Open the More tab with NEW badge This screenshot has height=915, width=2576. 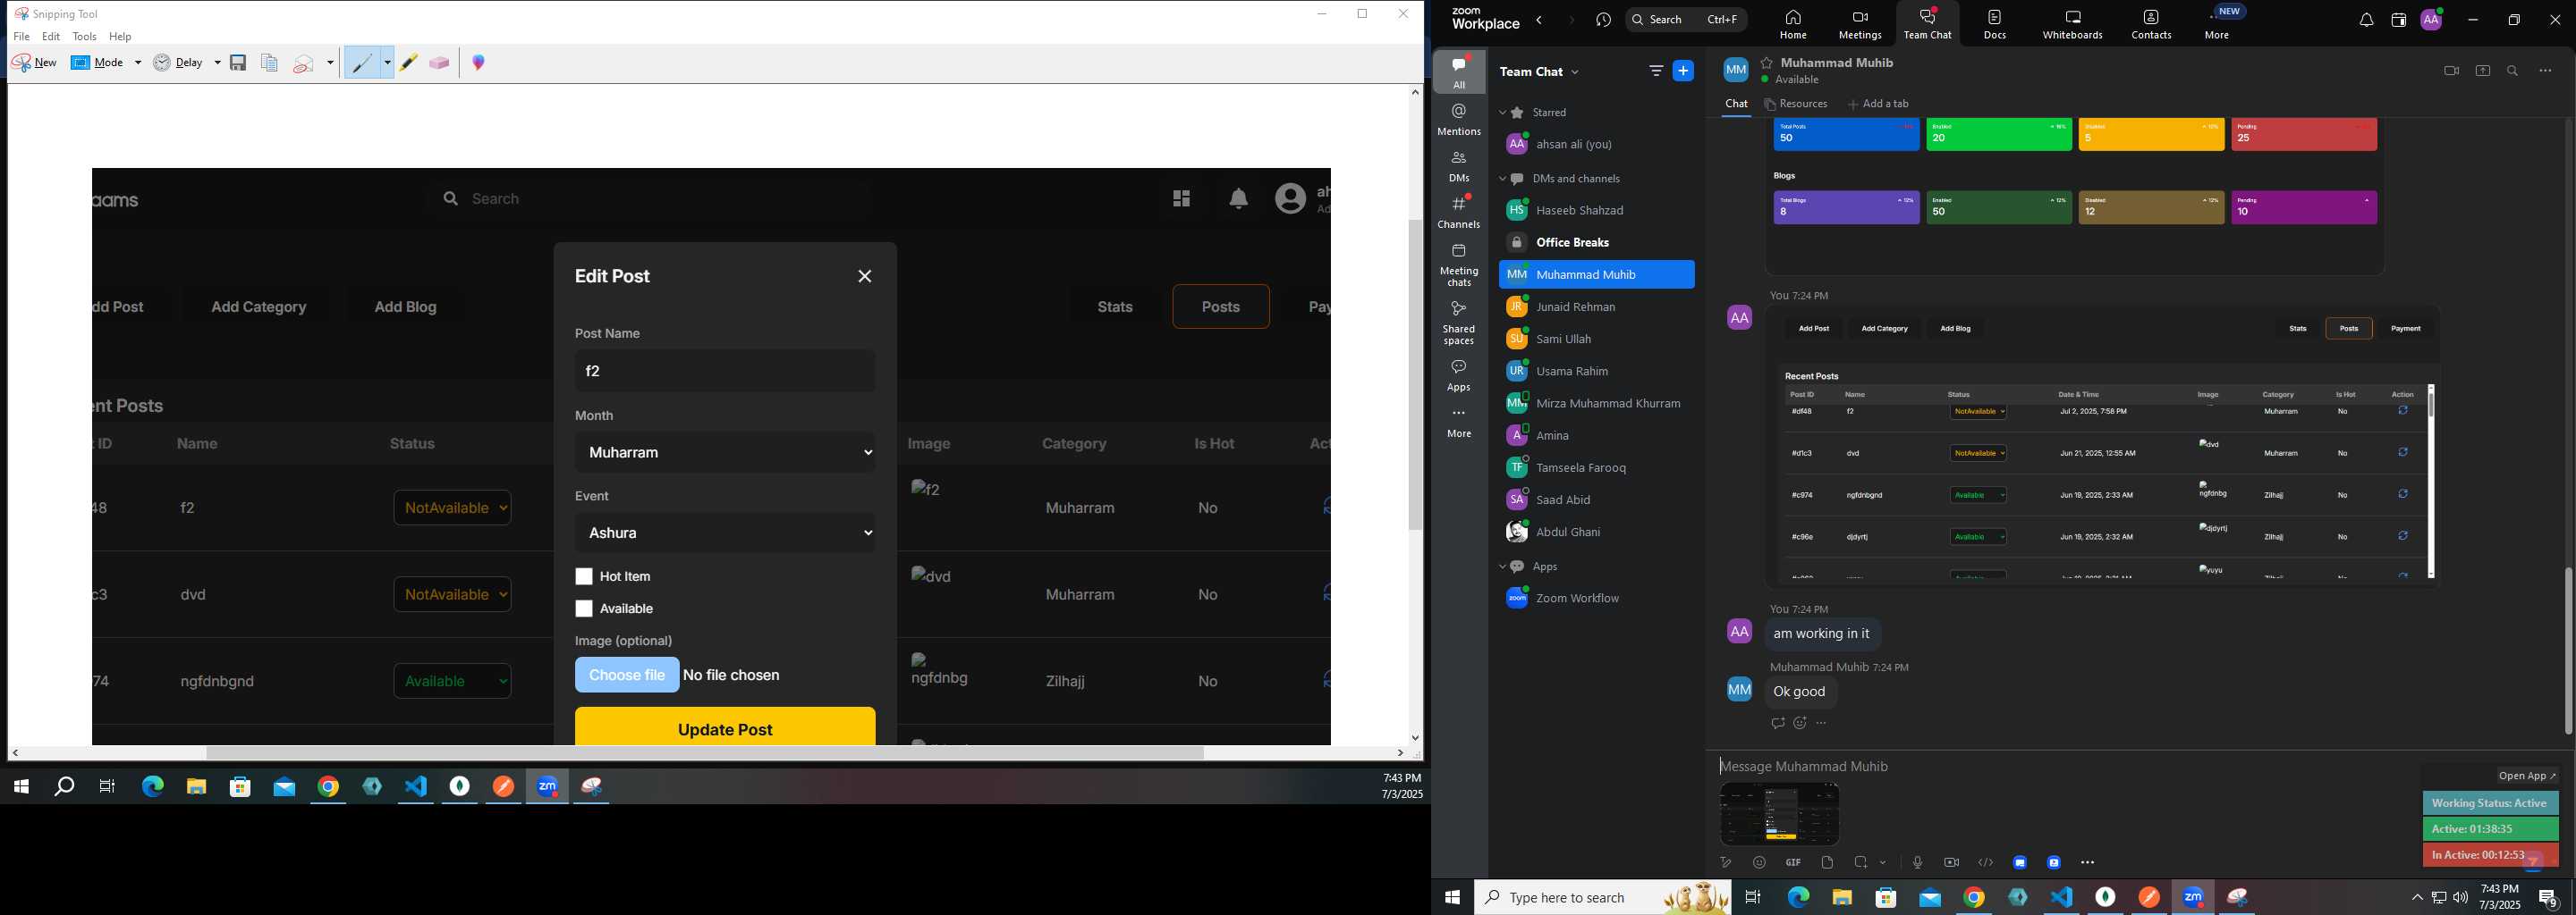pyautogui.click(x=2217, y=24)
